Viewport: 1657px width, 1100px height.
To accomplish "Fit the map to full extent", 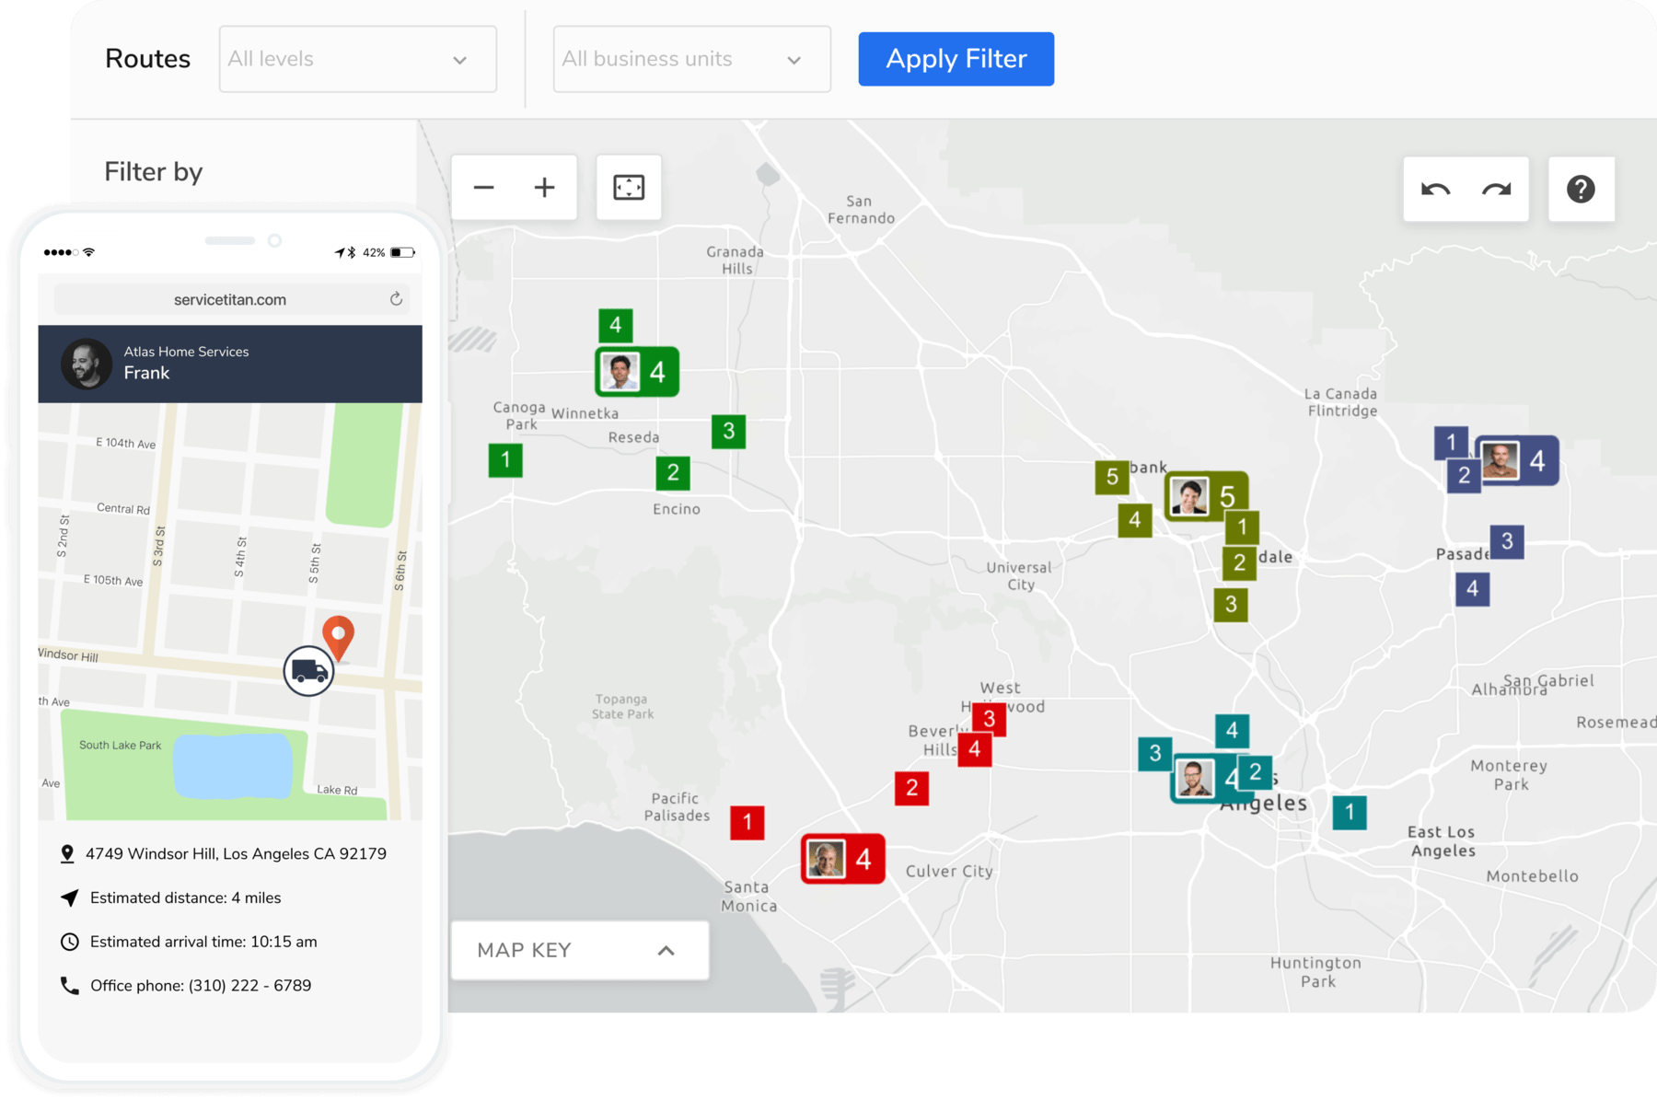I will pyautogui.click(x=629, y=188).
